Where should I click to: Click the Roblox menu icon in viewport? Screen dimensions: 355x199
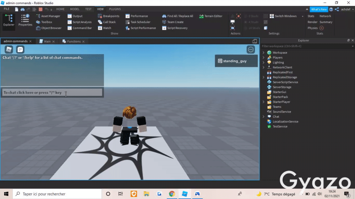click(x=9, y=49)
